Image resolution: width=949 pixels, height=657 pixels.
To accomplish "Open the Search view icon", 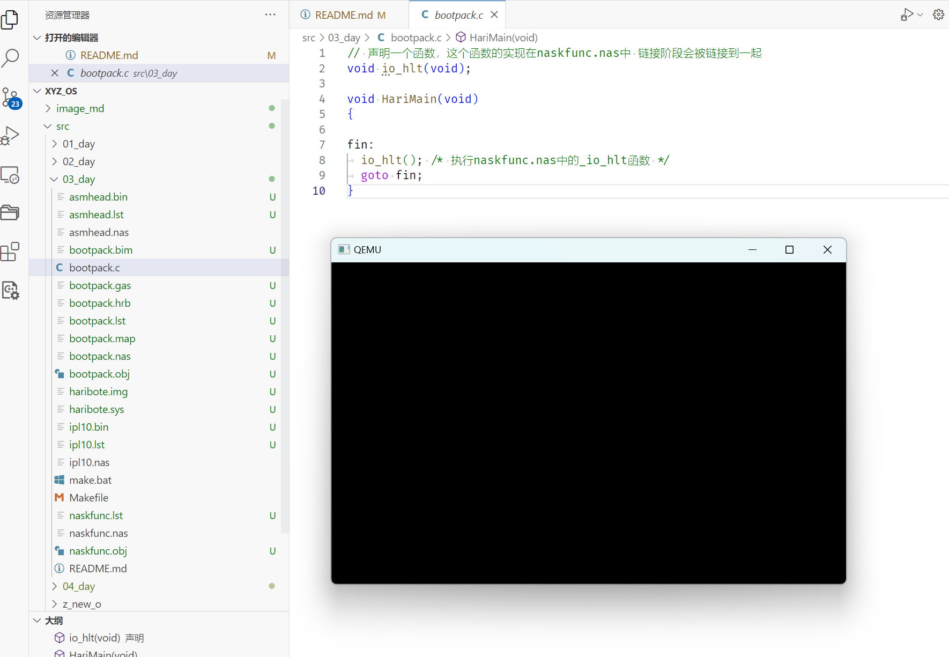I will (10, 57).
